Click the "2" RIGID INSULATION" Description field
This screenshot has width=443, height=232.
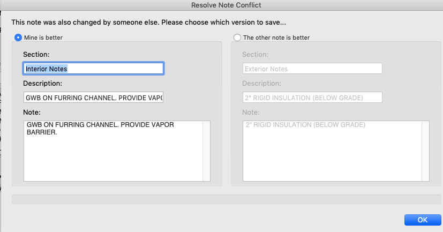coord(312,98)
